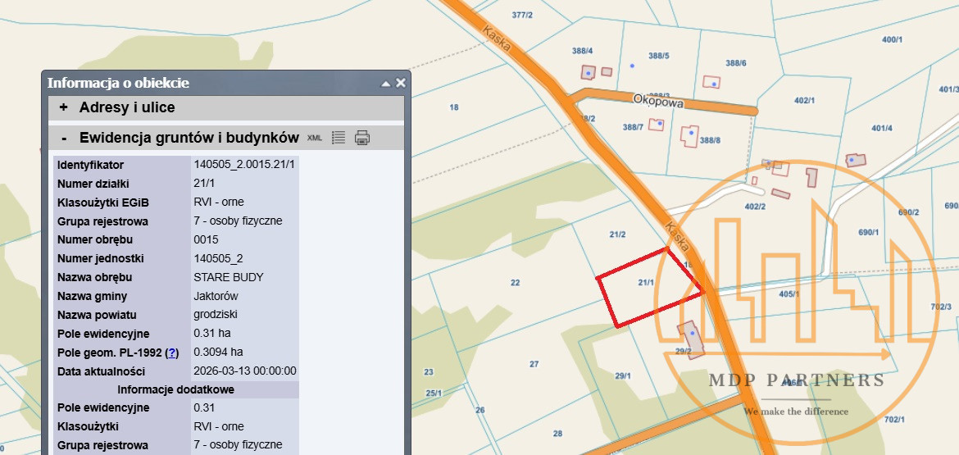The width and height of the screenshot is (959, 455).
Task: Open the list view icon in the panel header
Action: coord(339,138)
